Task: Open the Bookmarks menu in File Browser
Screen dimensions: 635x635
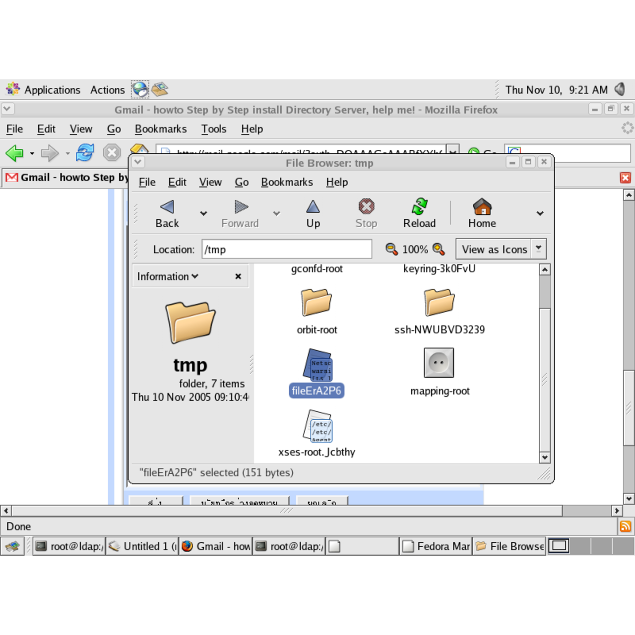Action: [287, 182]
